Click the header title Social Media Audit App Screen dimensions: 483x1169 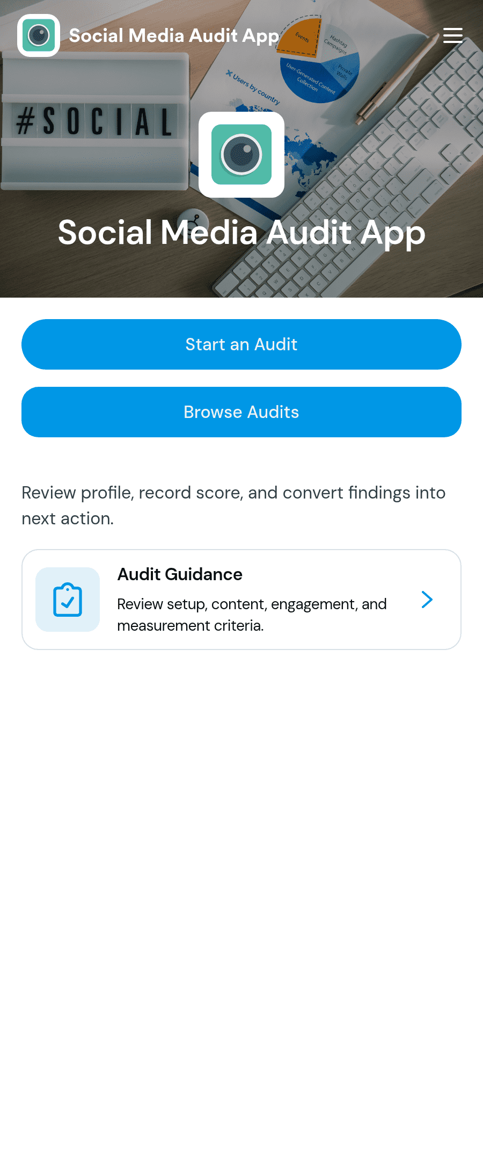(174, 35)
